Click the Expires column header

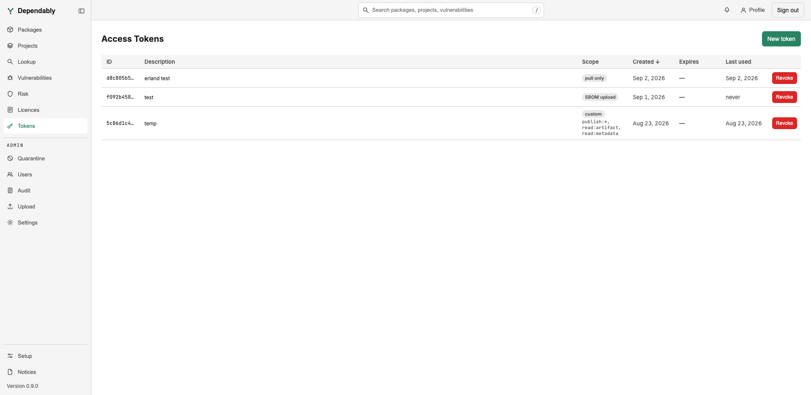coord(689,62)
